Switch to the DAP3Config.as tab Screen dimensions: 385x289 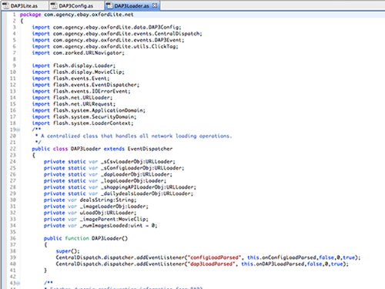[76, 5]
